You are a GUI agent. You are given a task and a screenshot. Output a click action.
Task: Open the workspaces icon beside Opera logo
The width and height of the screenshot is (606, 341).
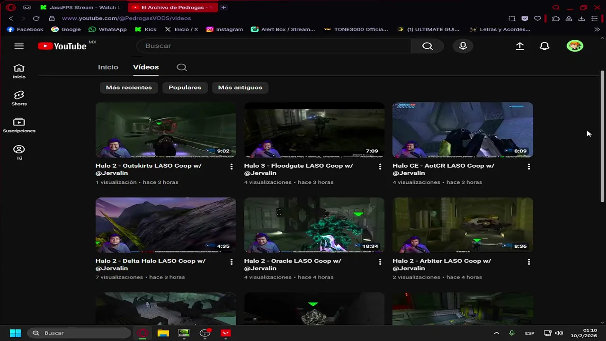coord(27,7)
